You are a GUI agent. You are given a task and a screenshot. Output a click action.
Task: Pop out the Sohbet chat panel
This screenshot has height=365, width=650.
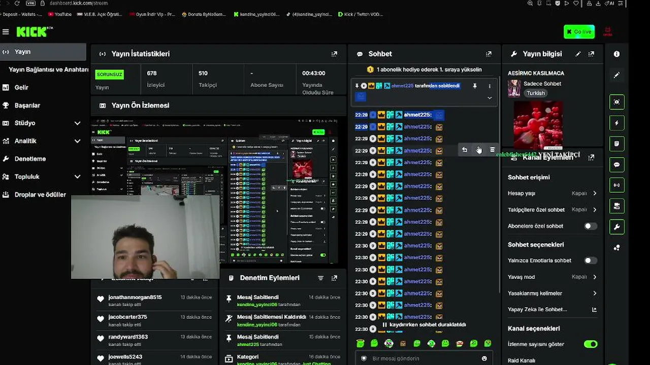[x=489, y=54]
